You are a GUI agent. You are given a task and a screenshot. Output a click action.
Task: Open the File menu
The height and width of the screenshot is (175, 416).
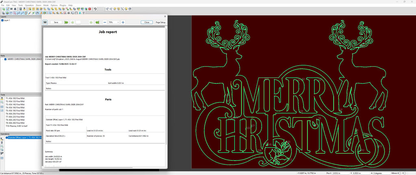coord(3,5)
